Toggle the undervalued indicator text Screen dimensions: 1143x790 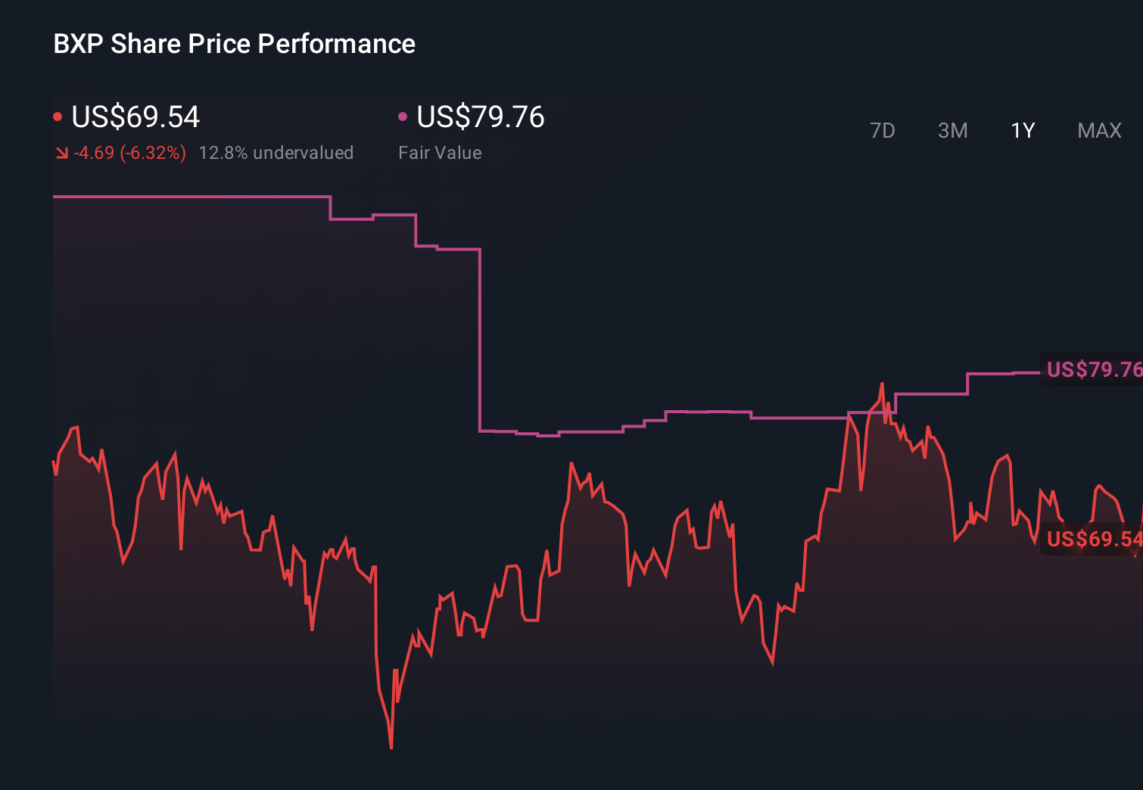[276, 152]
